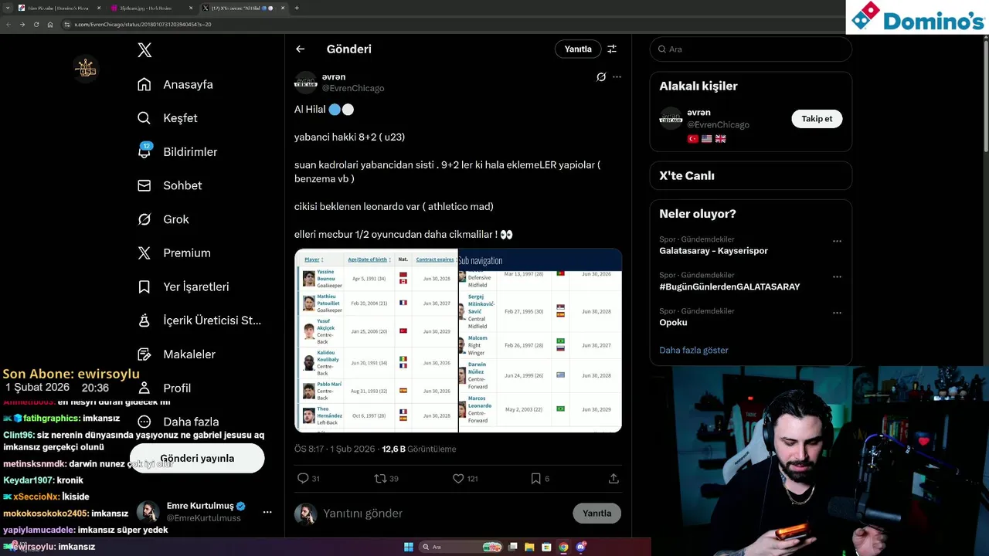Click Emre Kurtulmuş account avatar
Image resolution: width=989 pixels, height=556 pixels.
(x=148, y=512)
